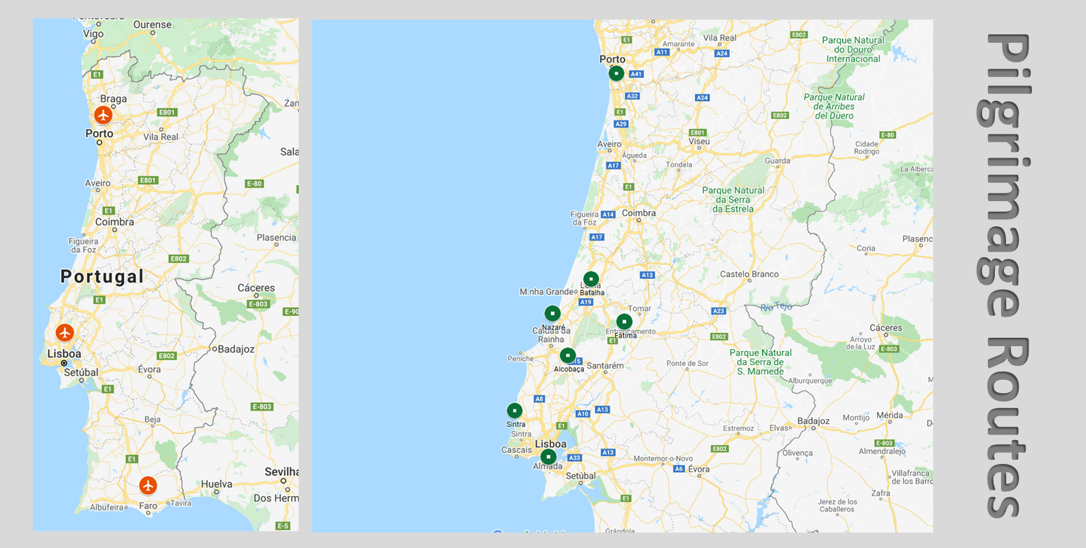The image size is (1086, 548).
Task: Click the airport marker near Porto
Action: [x=103, y=115]
